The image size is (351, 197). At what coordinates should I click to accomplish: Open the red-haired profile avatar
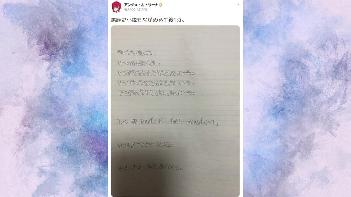116,7
